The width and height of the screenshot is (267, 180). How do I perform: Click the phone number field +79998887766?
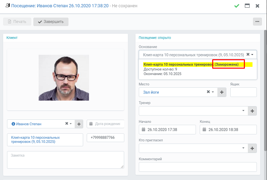(x=105, y=138)
